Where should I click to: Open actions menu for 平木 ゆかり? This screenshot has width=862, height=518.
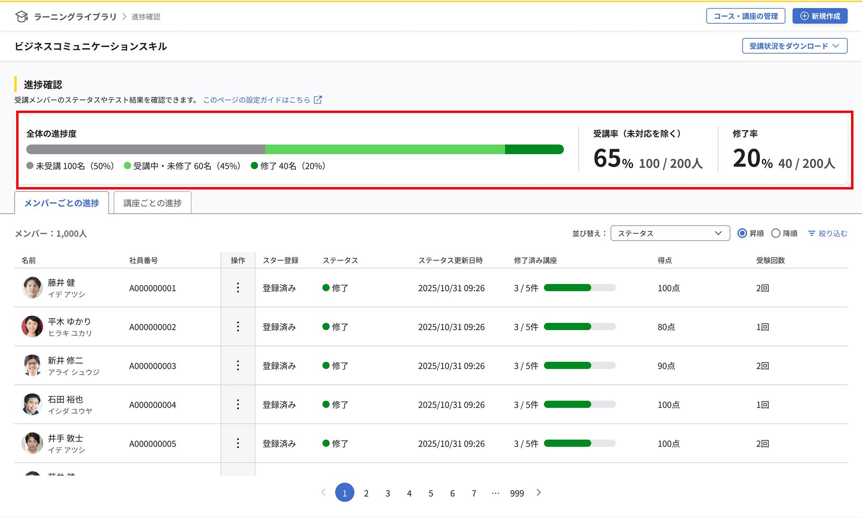point(238,327)
